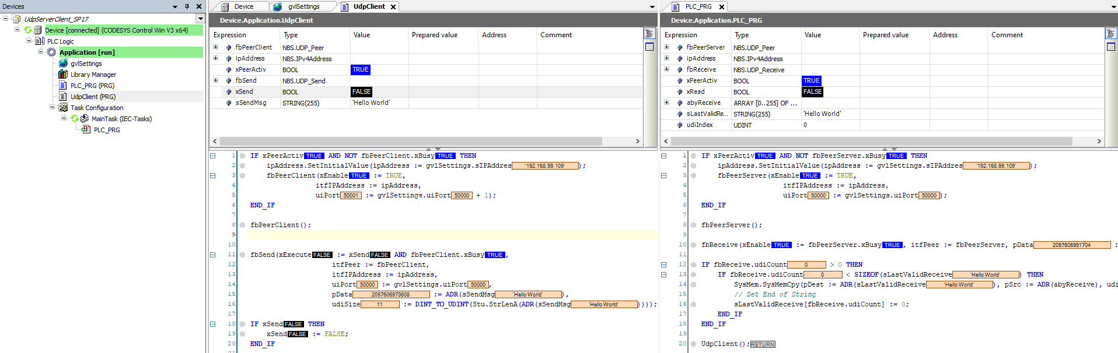Switch to the Device tab
This screenshot has width=1118, height=353.
click(243, 6)
